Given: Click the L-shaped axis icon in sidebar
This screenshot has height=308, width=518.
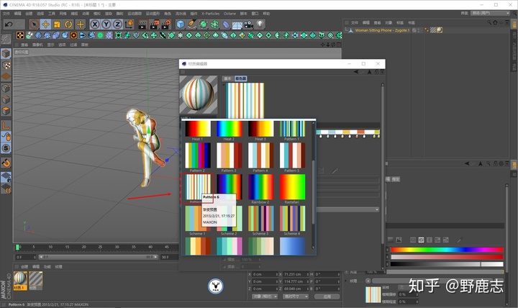Looking at the screenshot, I should [x=6, y=125].
